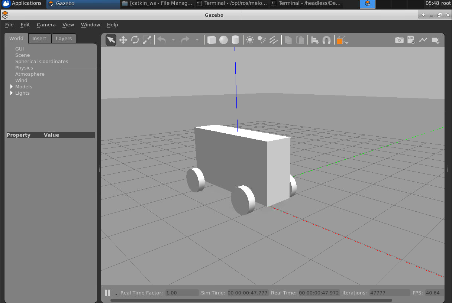Screen dimensions: 452x303
Task: Add a directional light
Action: pos(274,40)
